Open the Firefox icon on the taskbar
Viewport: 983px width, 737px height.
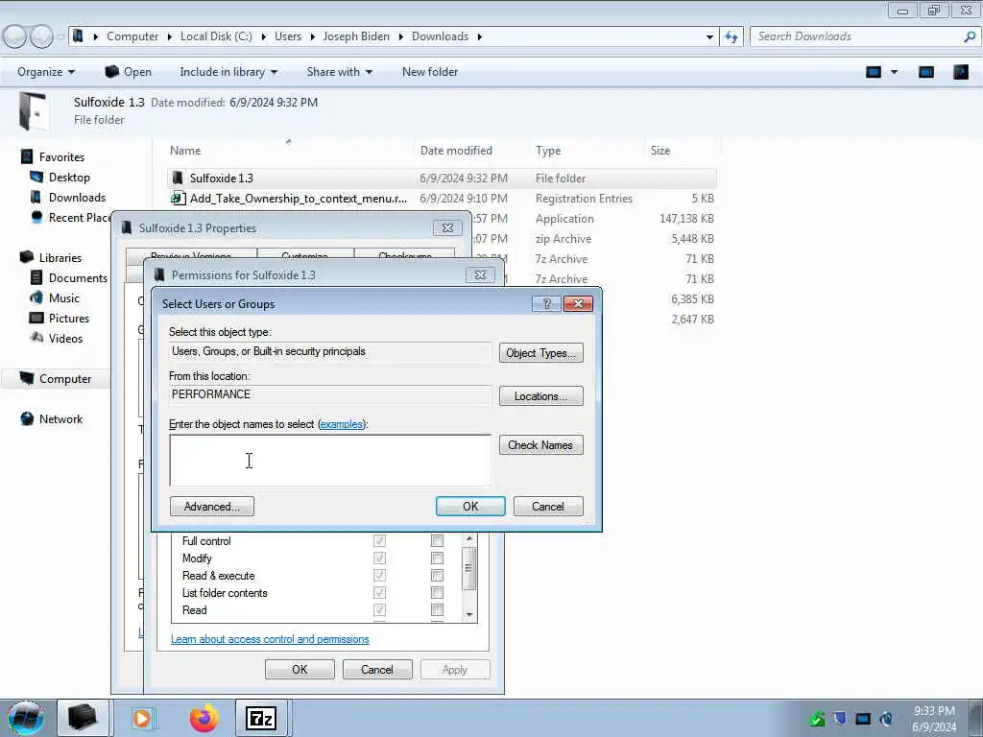(204, 718)
